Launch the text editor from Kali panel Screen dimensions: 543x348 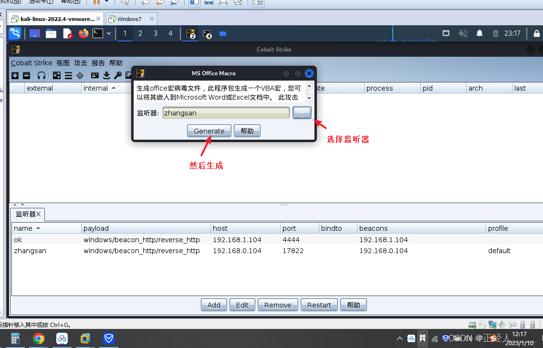click(x=68, y=33)
